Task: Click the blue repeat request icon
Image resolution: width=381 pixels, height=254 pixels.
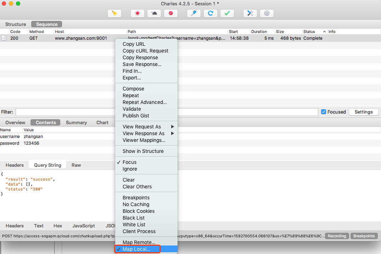Action: coord(211,13)
